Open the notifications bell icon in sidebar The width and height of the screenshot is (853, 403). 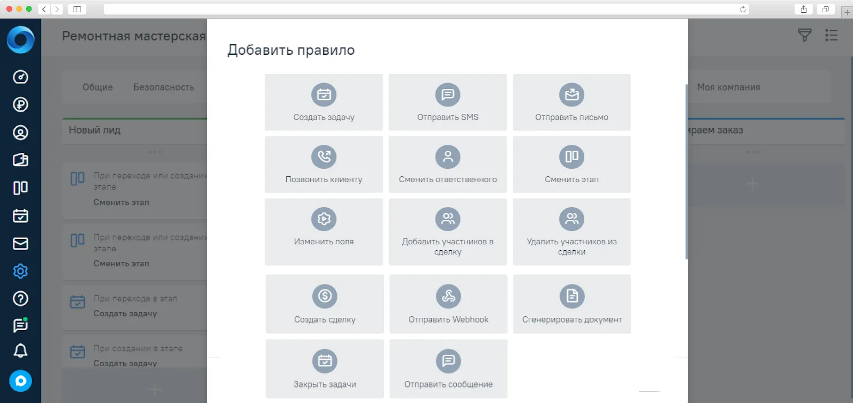coord(20,351)
